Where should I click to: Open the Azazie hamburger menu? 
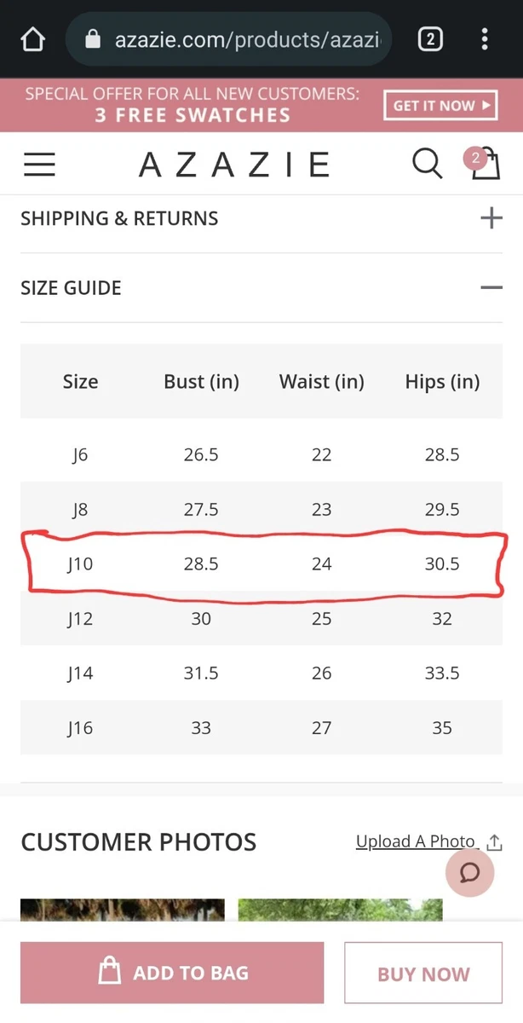click(39, 165)
